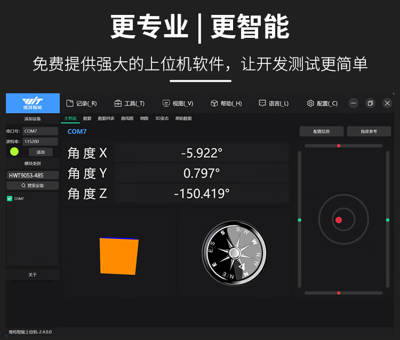Open the 工具(_T) tools menu
Viewport: 400px width, 340px height.
[x=130, y=103]
